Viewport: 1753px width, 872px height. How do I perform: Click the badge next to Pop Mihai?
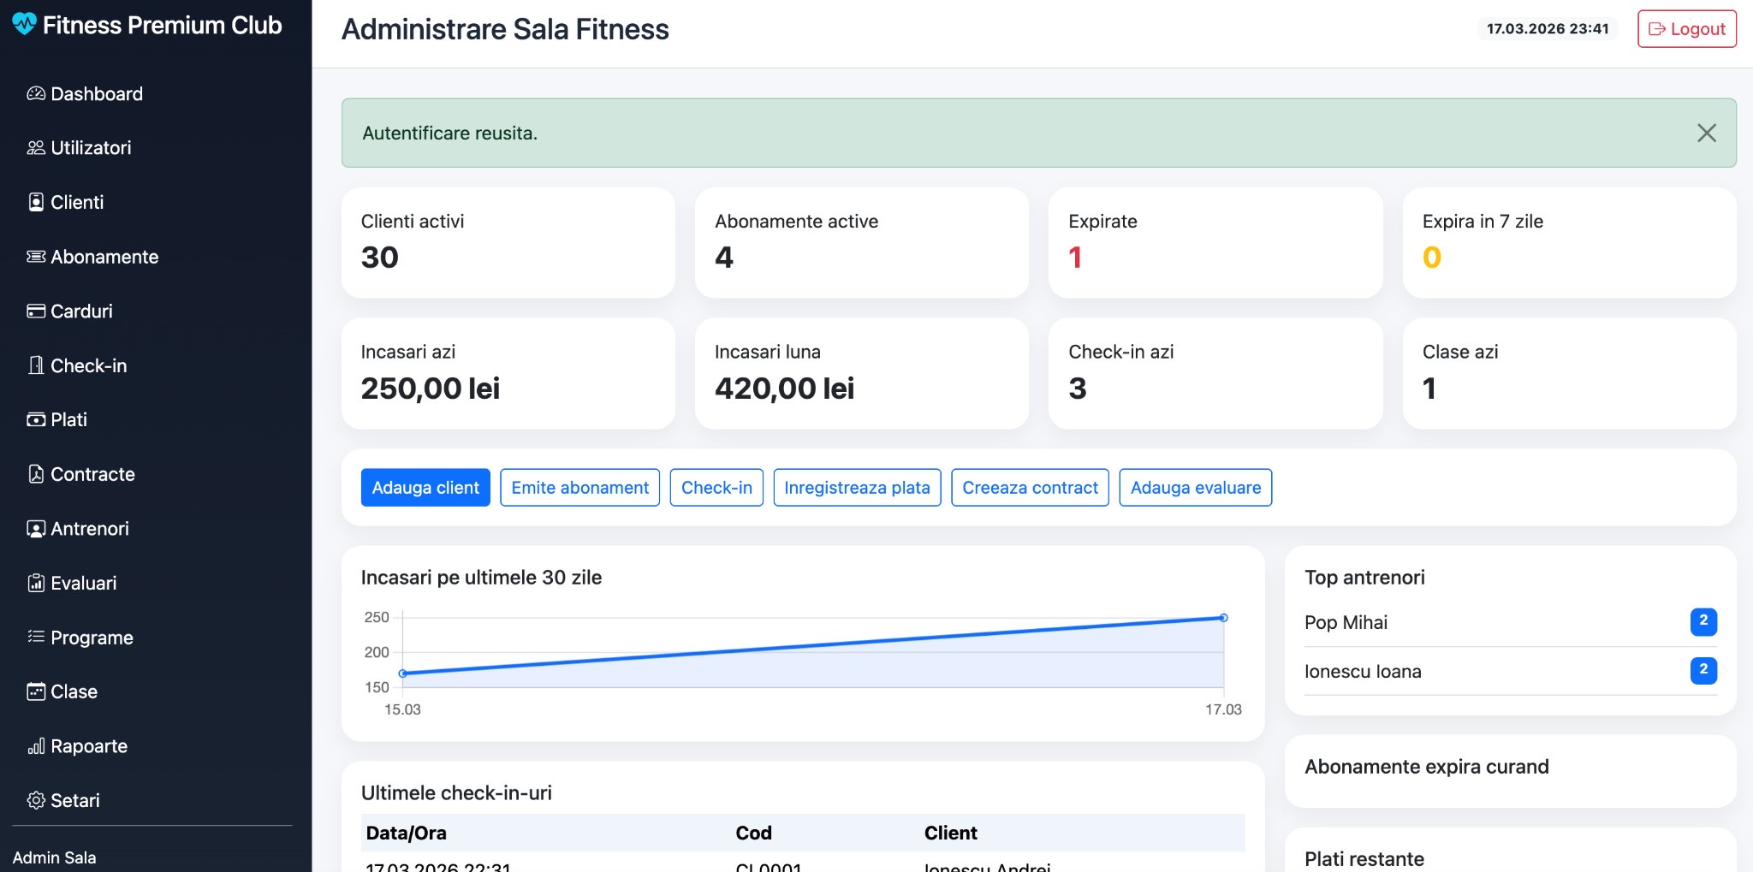pos(1703,621)
